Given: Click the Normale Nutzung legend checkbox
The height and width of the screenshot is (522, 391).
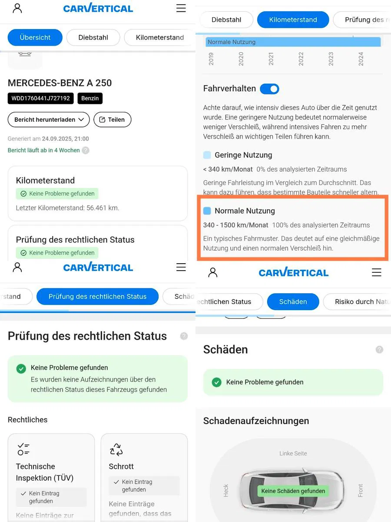Looking at the screenshot, I should click(207, 211).
